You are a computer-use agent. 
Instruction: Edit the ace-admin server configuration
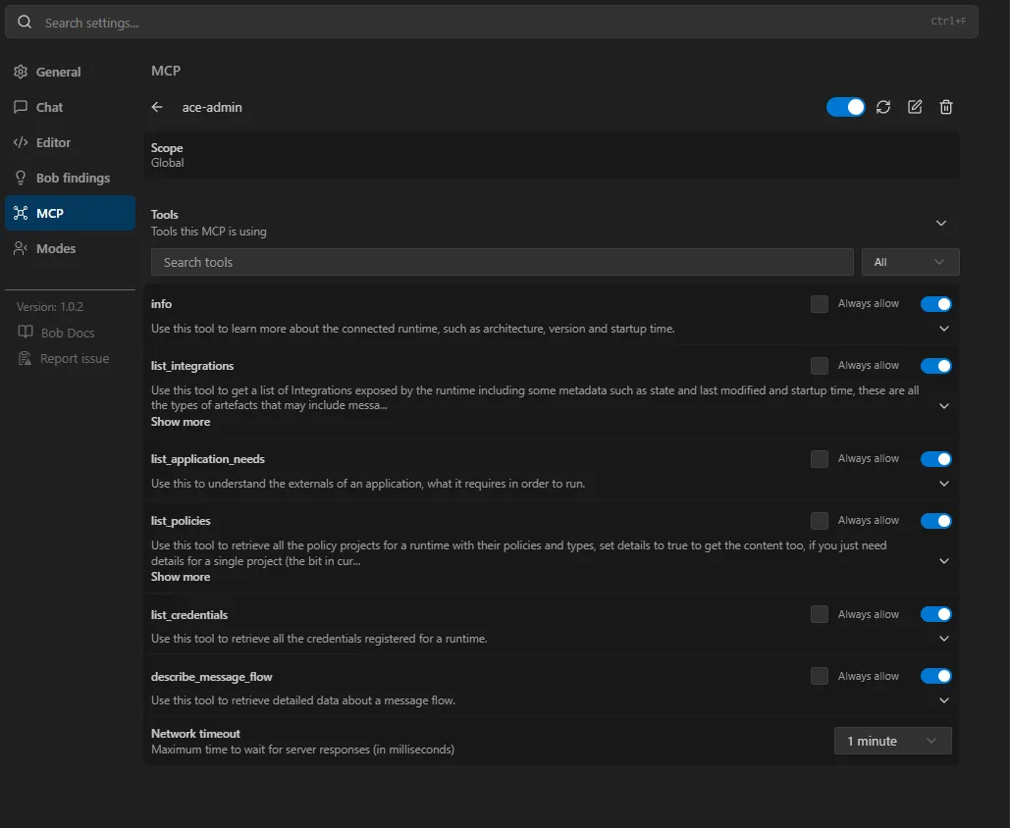(x=915, y=108)
